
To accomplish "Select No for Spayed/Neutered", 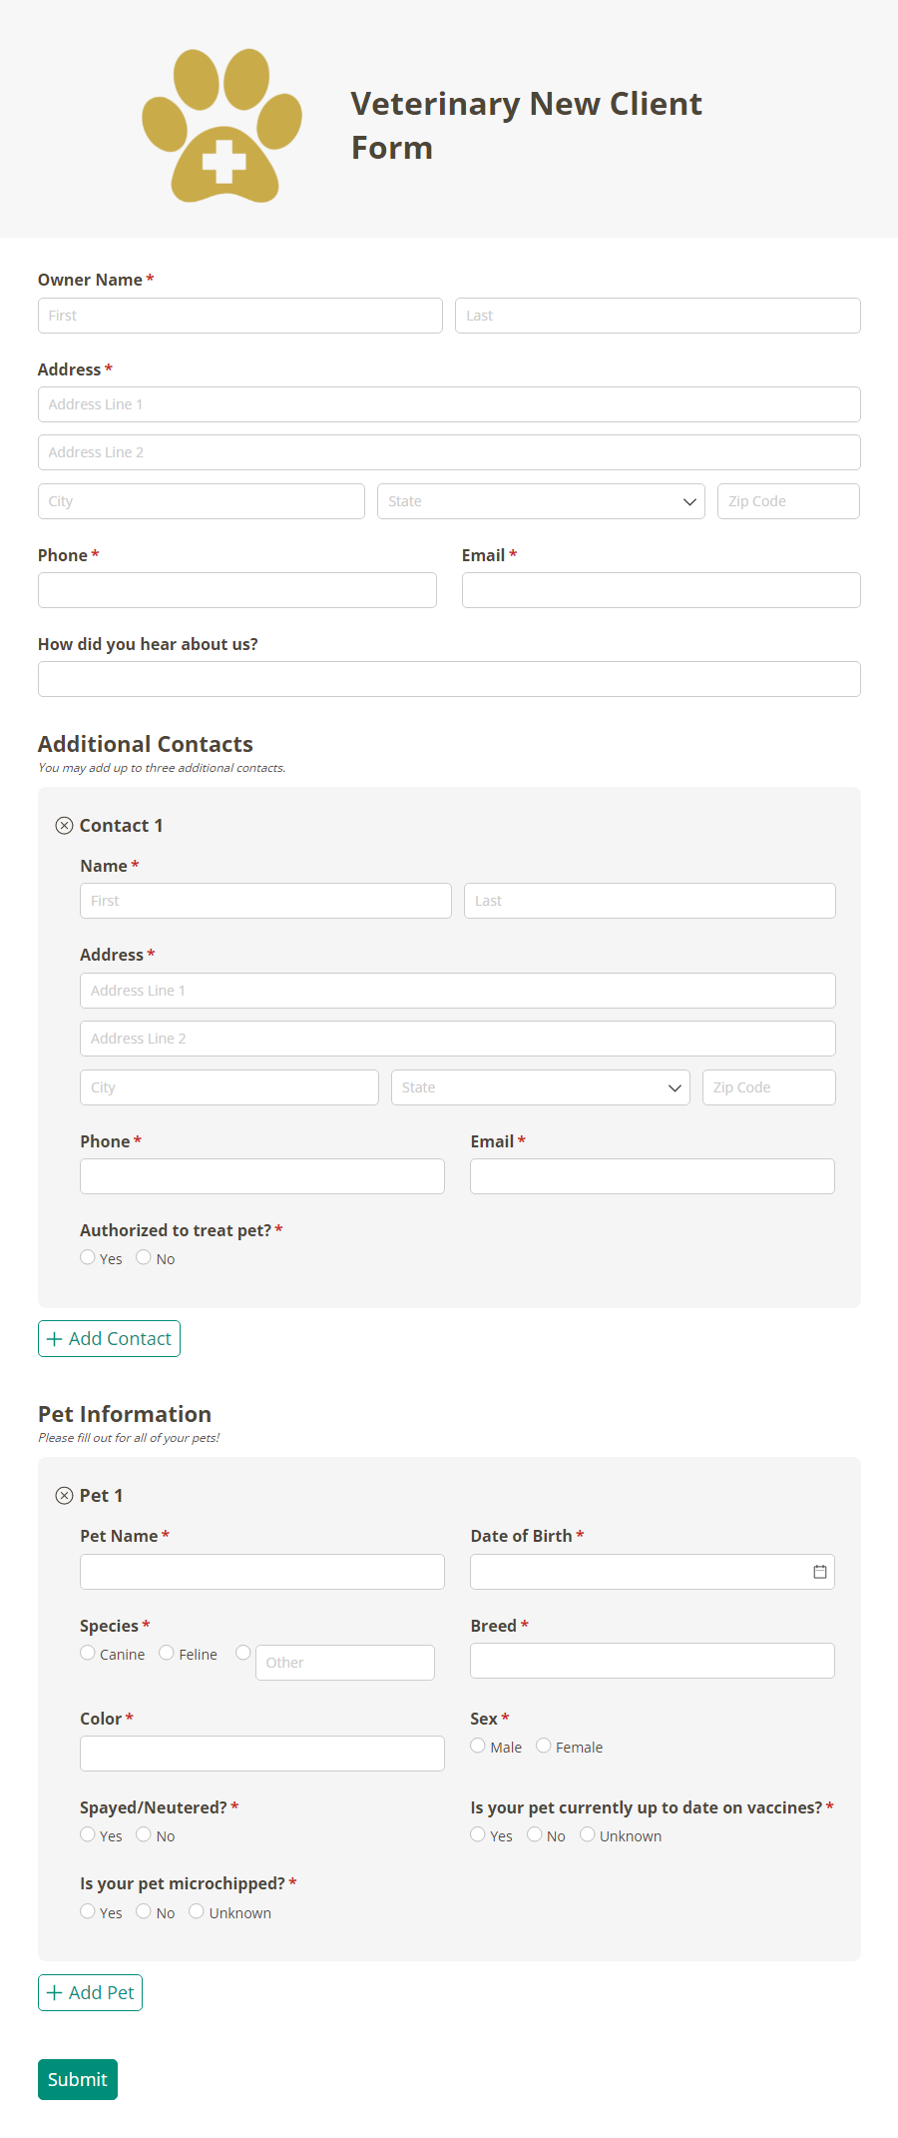I will click(144, 1834).
